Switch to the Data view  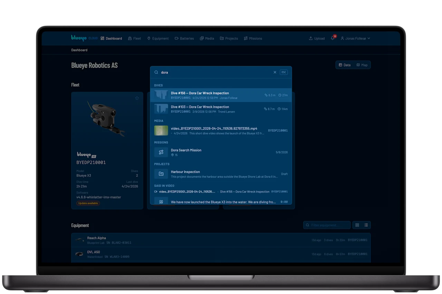pyautogui.click(x=345, y=65)
